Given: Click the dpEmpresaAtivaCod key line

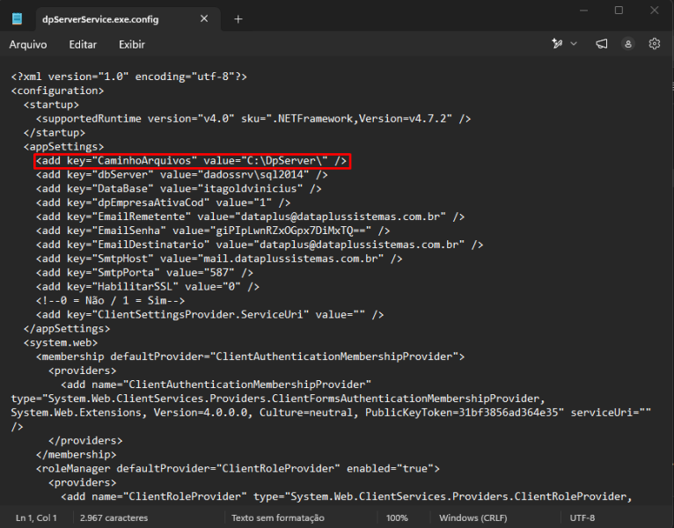Looking at the screenshot, I should (164, 202).
